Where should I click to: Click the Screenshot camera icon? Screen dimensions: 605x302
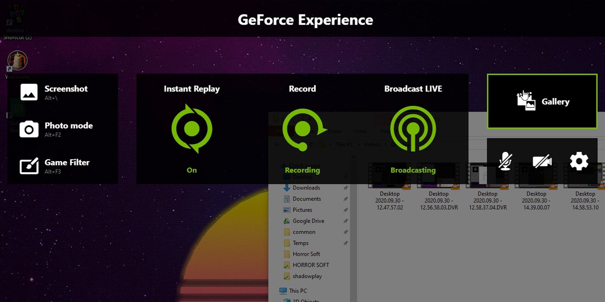click(29, 92)
